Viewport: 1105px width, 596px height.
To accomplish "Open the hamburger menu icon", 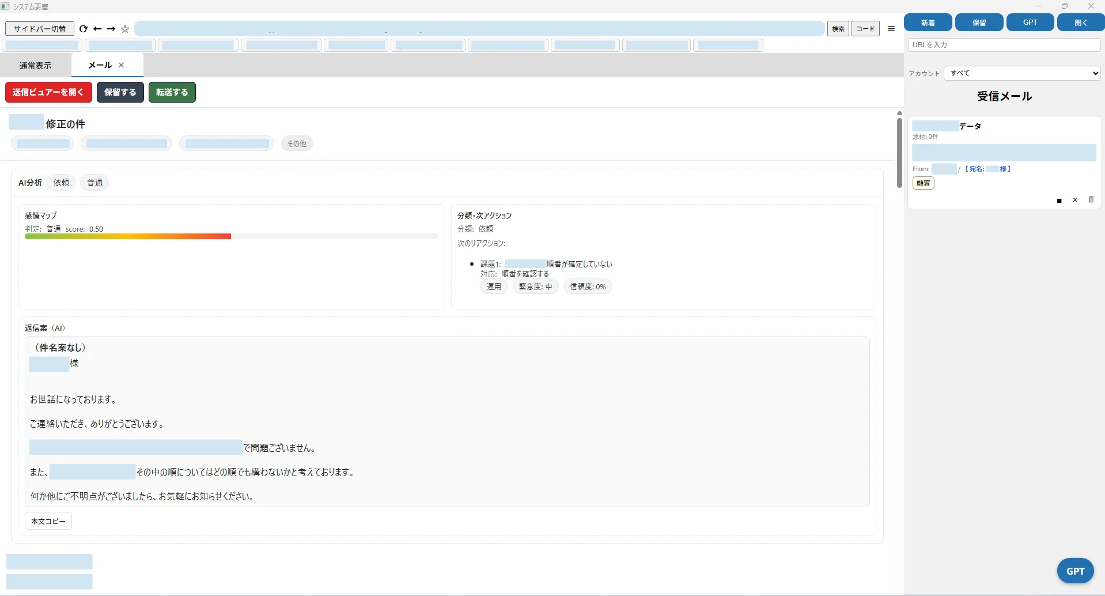I will 891,29.
